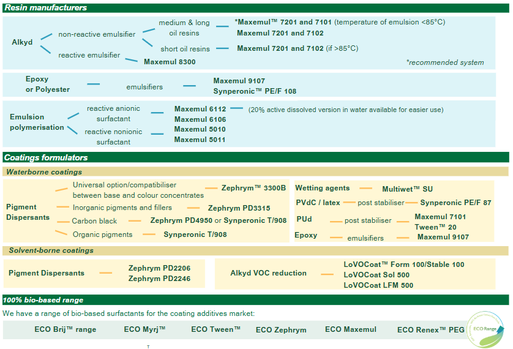Click the Solvent-borne coatings subheading
The image size is (513, 349).
pos(51,250)
